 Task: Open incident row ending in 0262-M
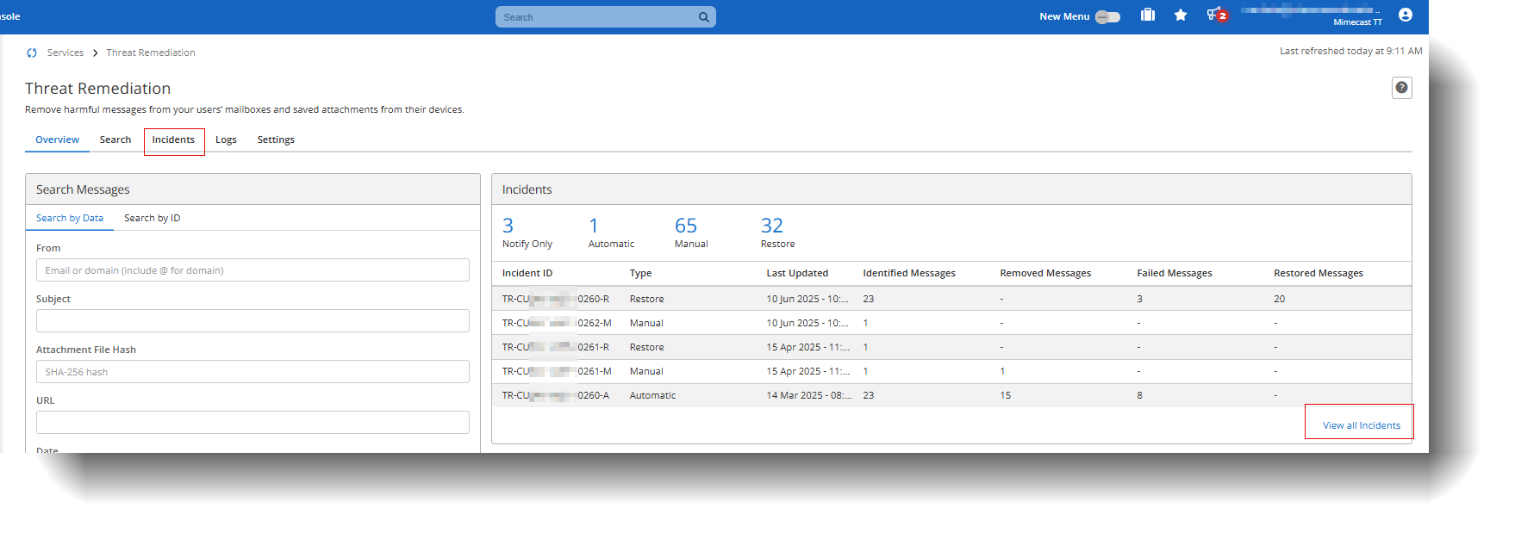click(x=557, y=324)
